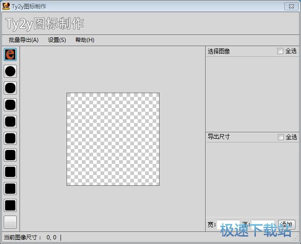Click the blank gray button below the shapes
This screenshot has height=244, width=301.
tap(10, 222)
